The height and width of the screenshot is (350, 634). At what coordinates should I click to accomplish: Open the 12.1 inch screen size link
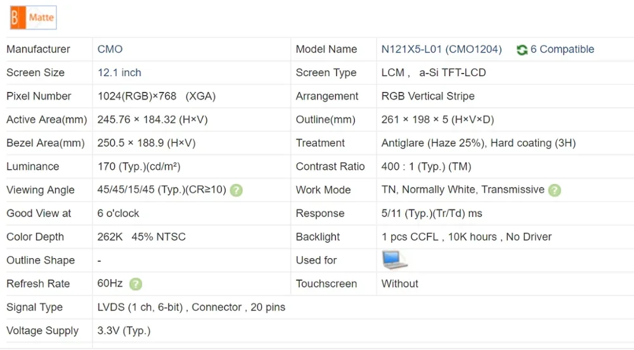(119, 73)
